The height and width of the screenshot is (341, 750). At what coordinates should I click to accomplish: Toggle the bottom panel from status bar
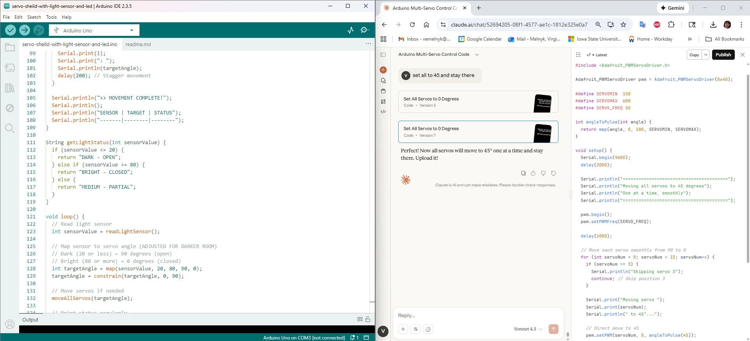[366, 337]
